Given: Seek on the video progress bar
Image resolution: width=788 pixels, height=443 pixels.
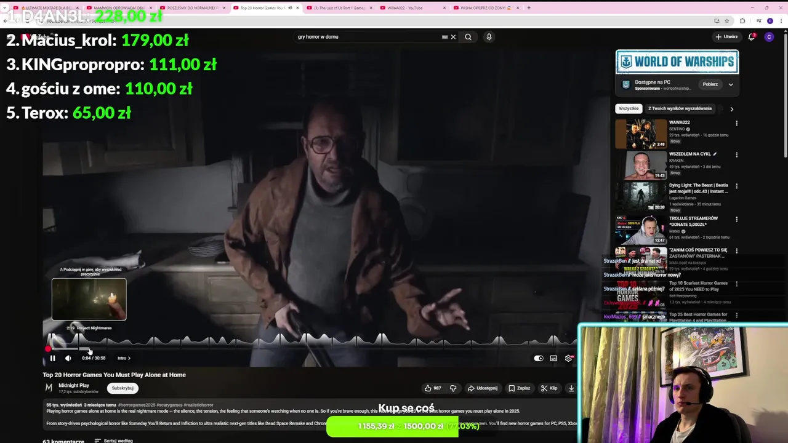Looking at the screenshot, I should coord(311,349).
